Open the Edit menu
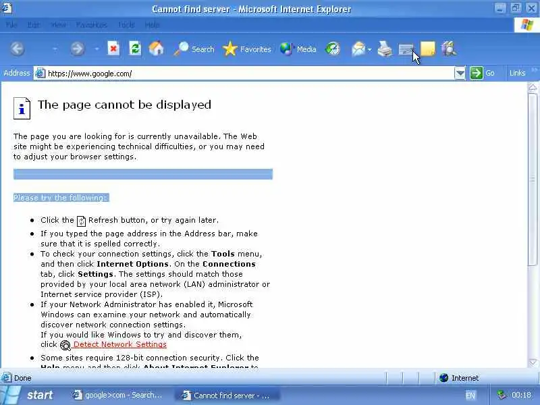 click(x=33, y=25)
